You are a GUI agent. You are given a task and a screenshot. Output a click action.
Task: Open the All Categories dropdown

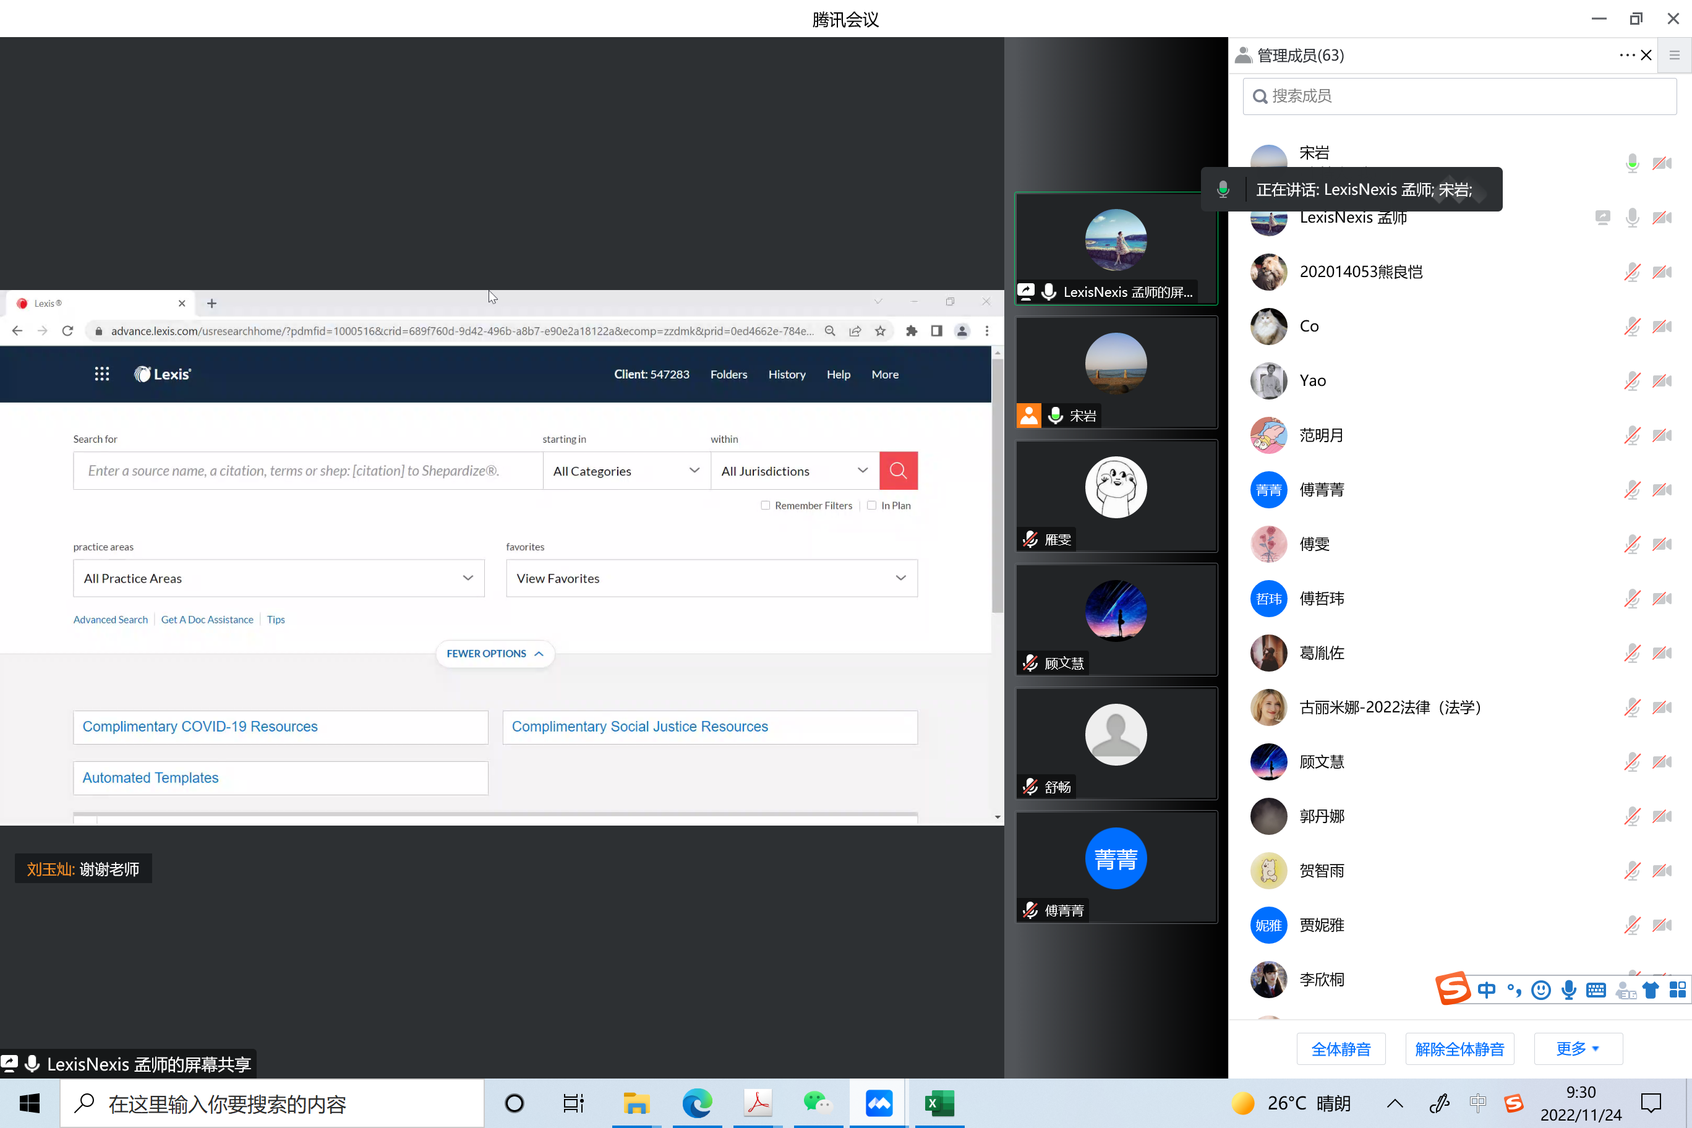click(x=626, y=471)
